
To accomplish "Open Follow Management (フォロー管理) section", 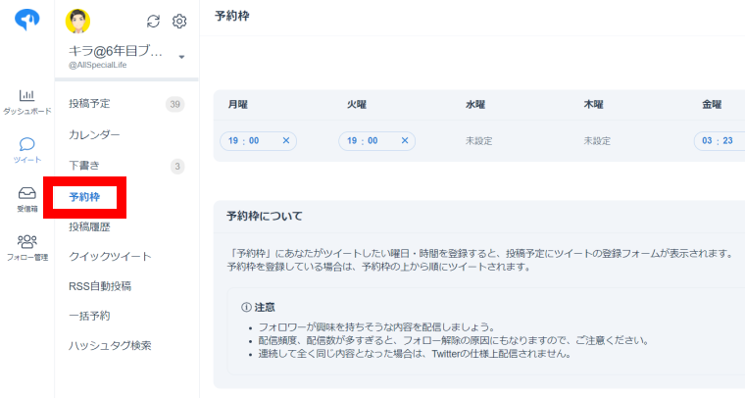I will (x=27, y=247).
